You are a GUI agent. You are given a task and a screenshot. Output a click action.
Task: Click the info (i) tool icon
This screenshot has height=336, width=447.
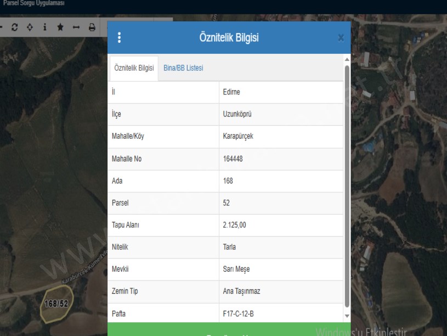point(44,27)
